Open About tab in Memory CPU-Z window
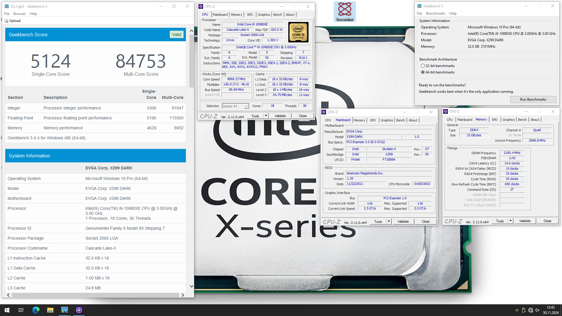 coord(535,120)
